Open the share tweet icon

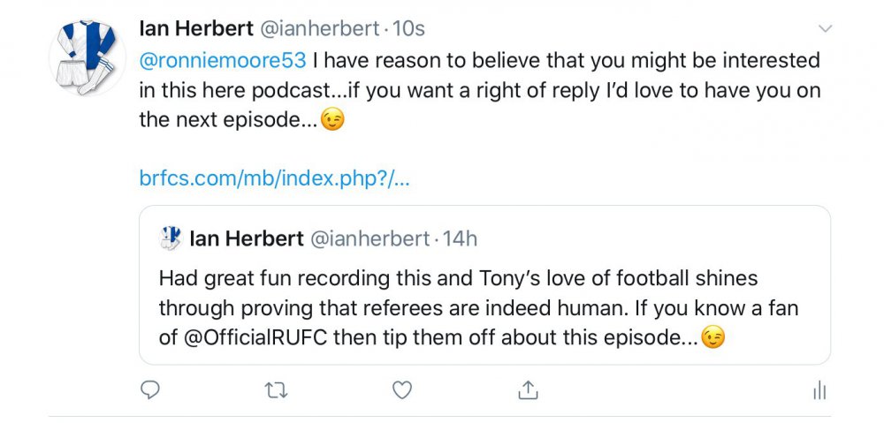pyautogui.click(x=528, y=389)
